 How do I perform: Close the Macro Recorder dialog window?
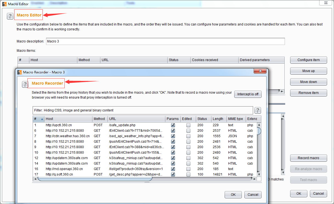click(260, 71)
